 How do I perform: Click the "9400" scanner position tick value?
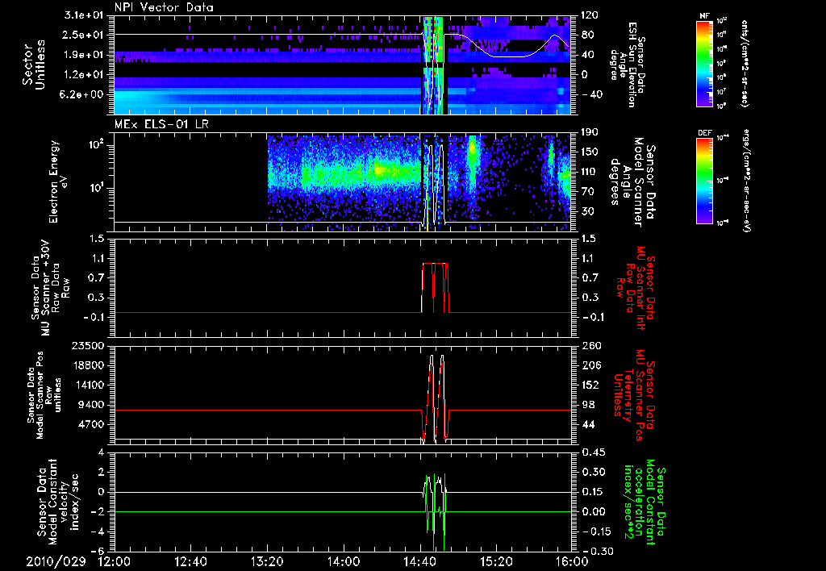(92, 405)
